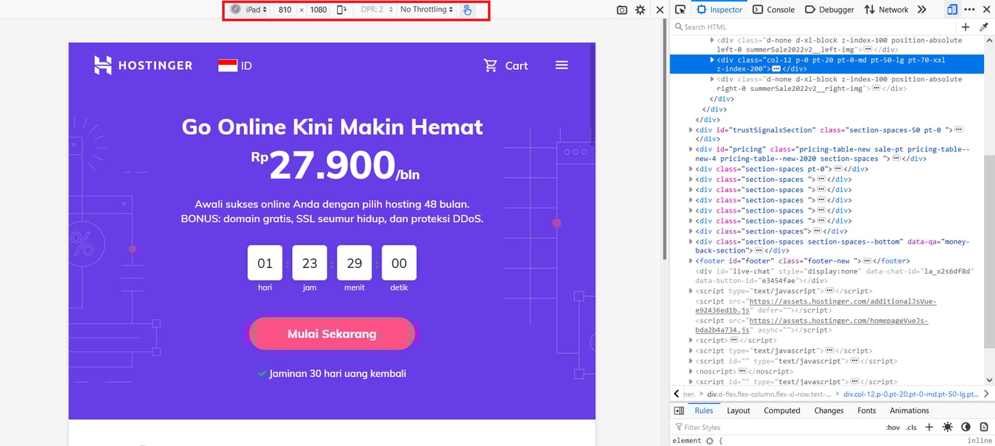The height and width of the screenshot is (446, 995).
Task: Click the create new node plus icon
Action: pos(965,26)
